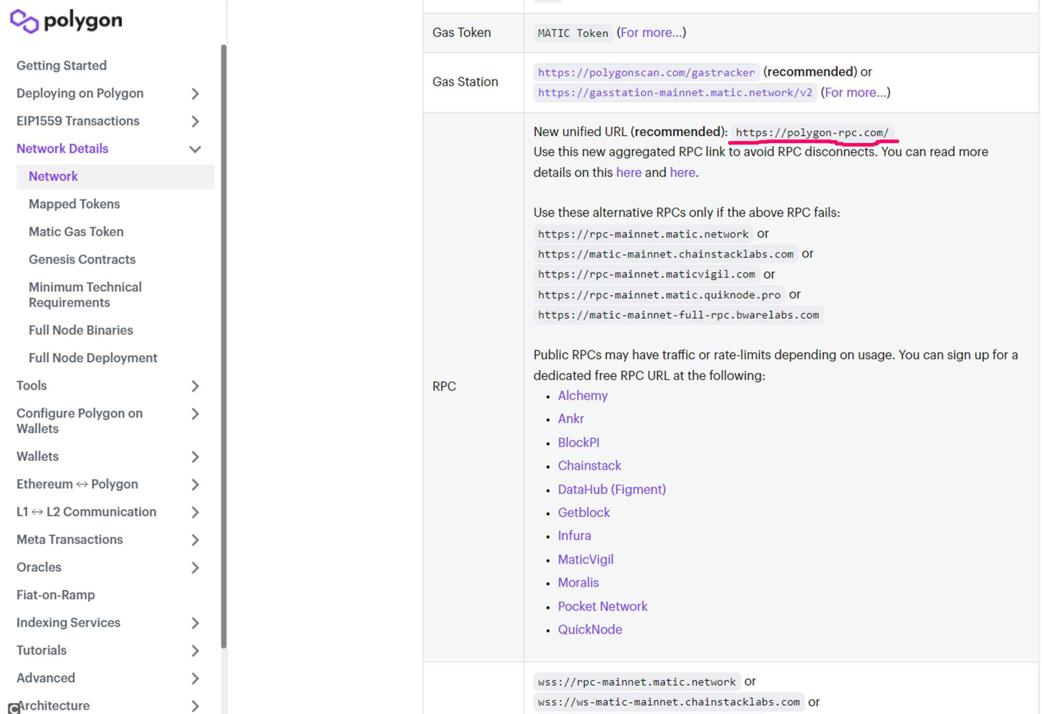Expand Wallets section arrow
Screen dimensions: 1042x714
tap(195, 456)
